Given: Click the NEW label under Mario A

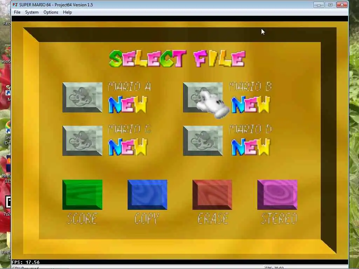Looking at the screenshot, I should point(128,104).
